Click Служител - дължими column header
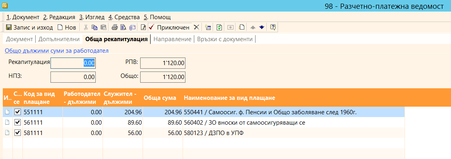This screenshot has height=159, width=451. [123, 98]
